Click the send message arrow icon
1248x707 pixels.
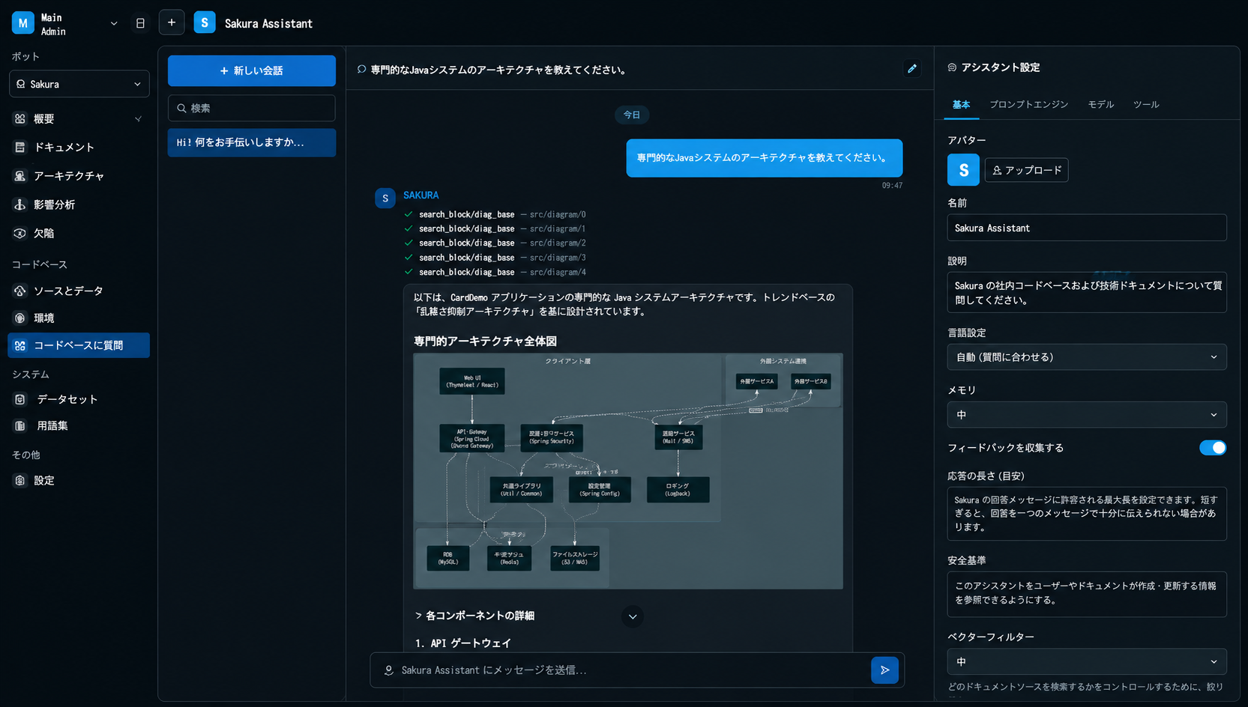(x=884, y=670)
